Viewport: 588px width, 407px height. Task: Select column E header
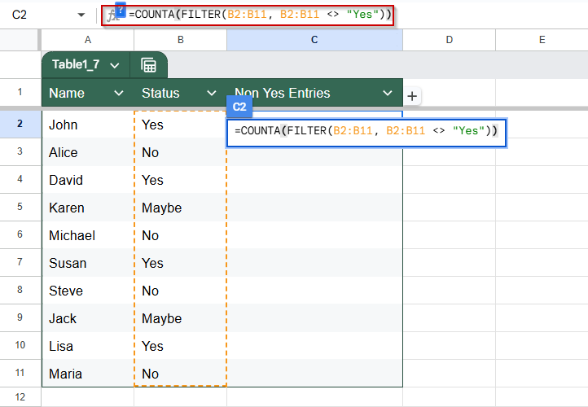tap(542, 40)
